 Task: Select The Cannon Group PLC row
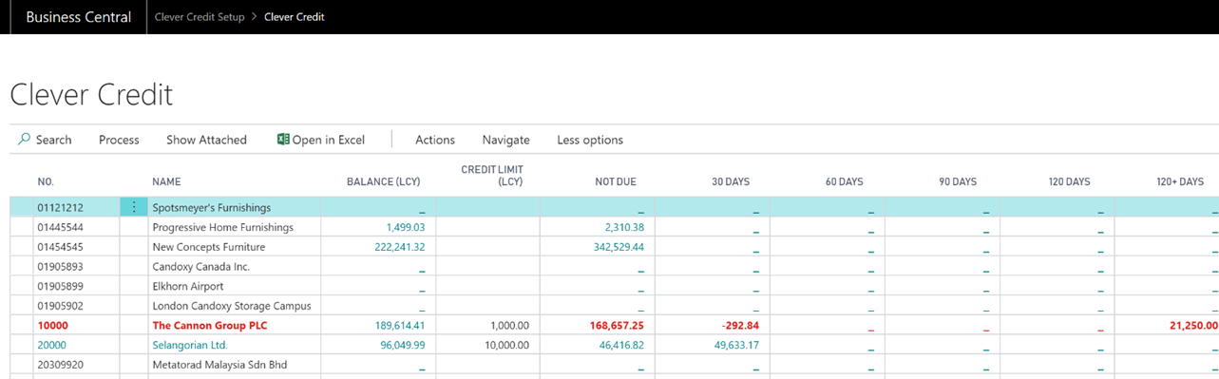[614, 325]
